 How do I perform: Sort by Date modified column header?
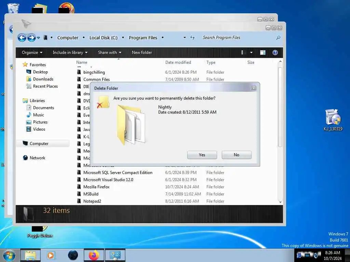(178, 62)
